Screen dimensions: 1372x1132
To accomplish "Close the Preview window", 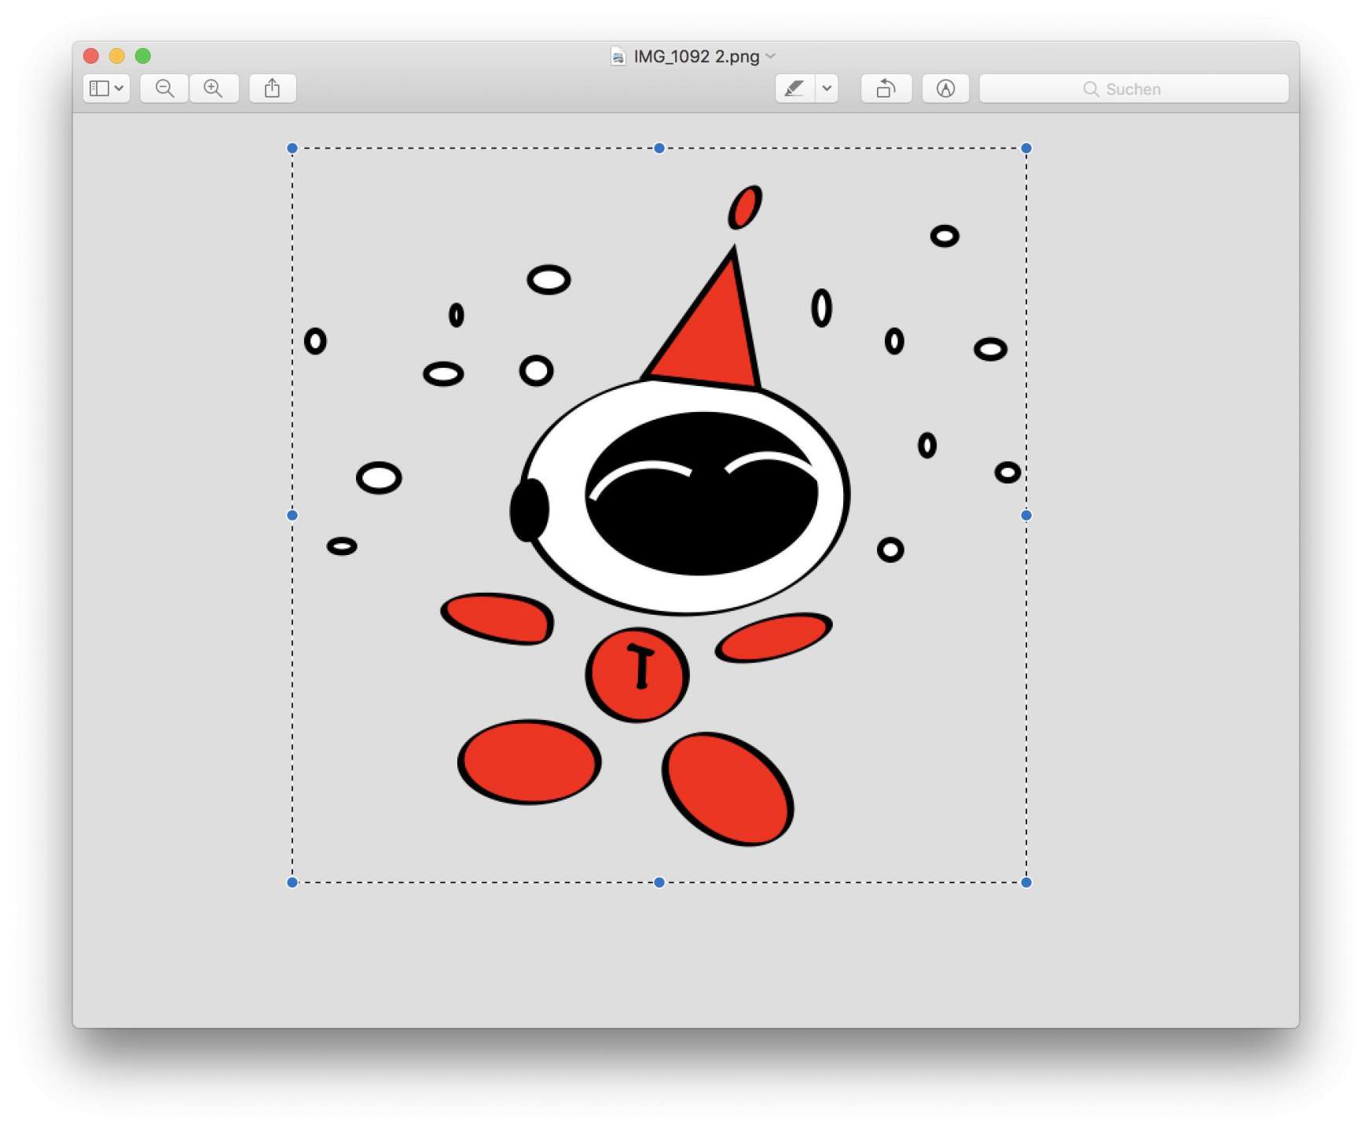I will [91, 56].
